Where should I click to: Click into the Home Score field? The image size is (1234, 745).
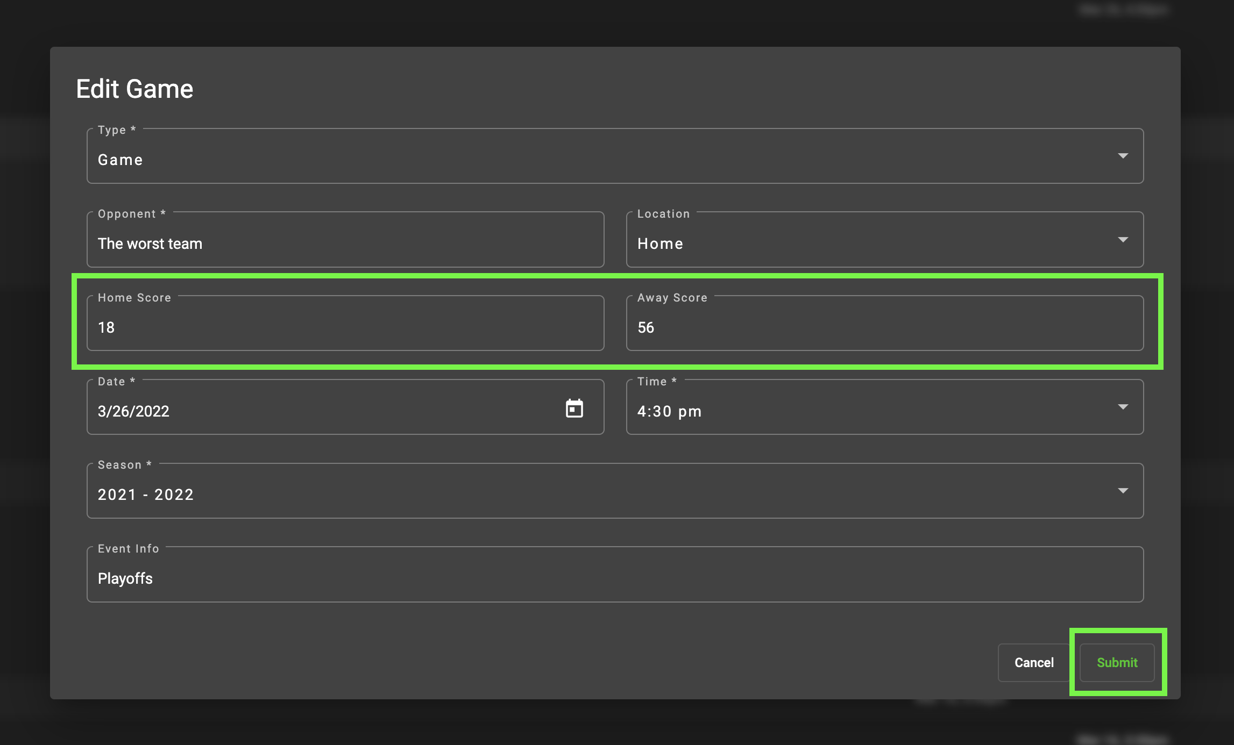pos(344,327)
